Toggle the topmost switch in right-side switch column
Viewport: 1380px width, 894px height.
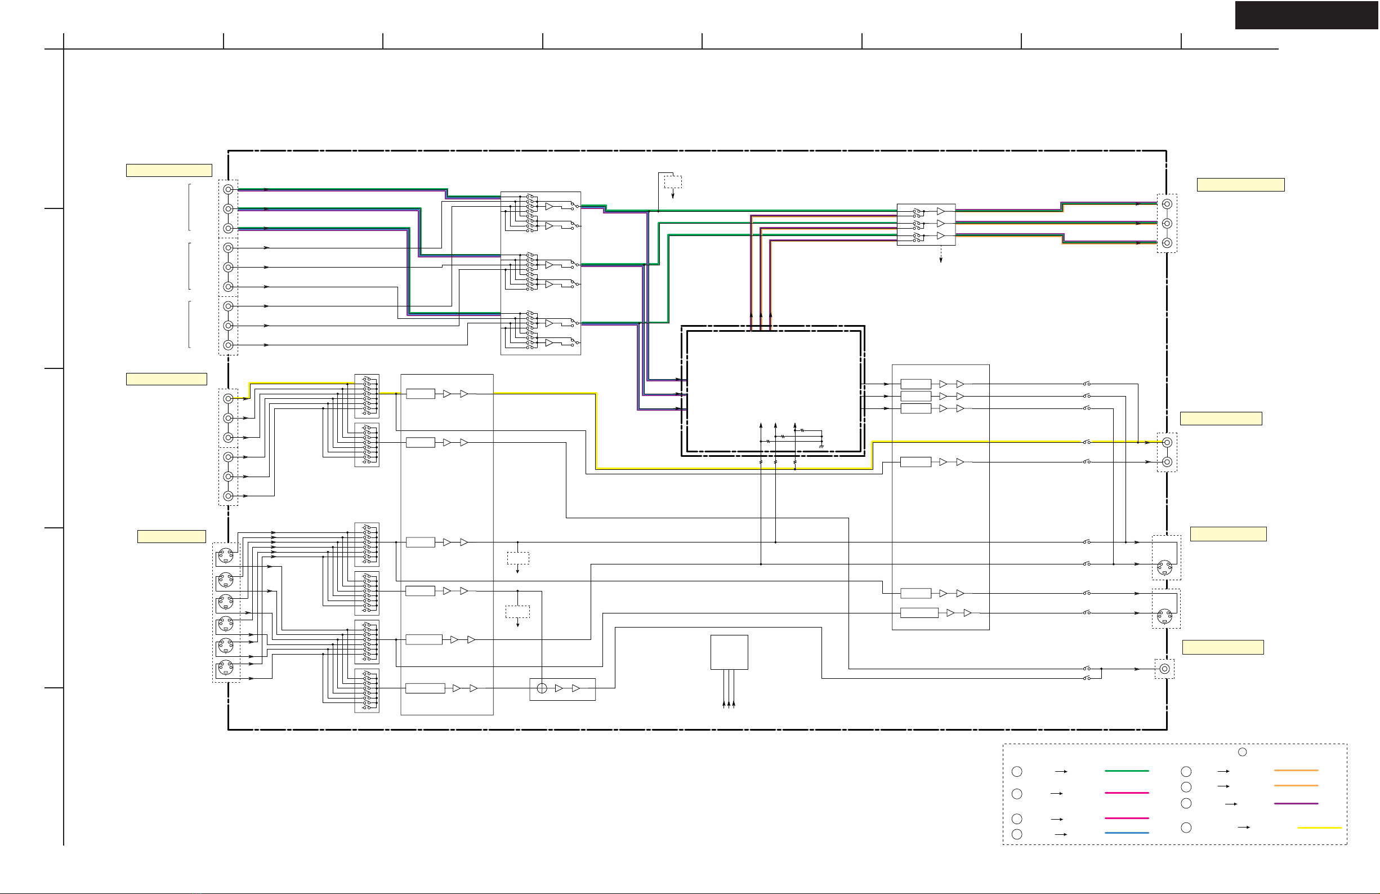tap(1087, 384)
